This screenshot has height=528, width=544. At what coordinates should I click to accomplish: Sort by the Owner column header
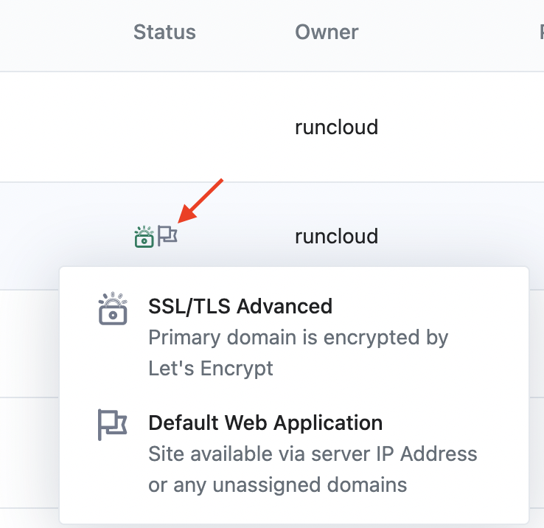click(x=327, y=32)
